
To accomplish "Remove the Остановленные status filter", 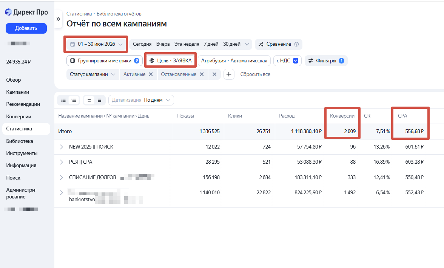I will [x=202, y=74].
